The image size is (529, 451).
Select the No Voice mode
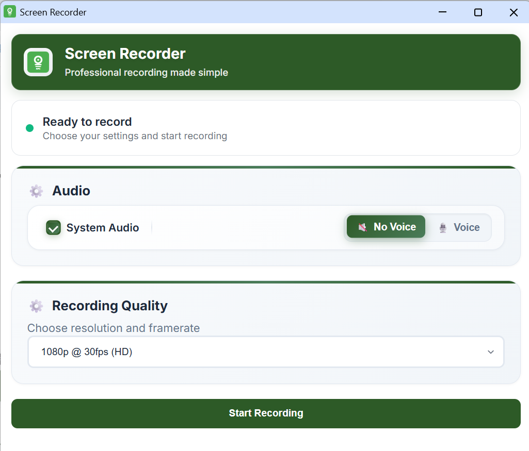(x=386, y=227)
